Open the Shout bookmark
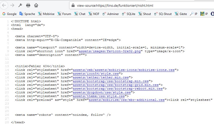 (x=145, y=14)
